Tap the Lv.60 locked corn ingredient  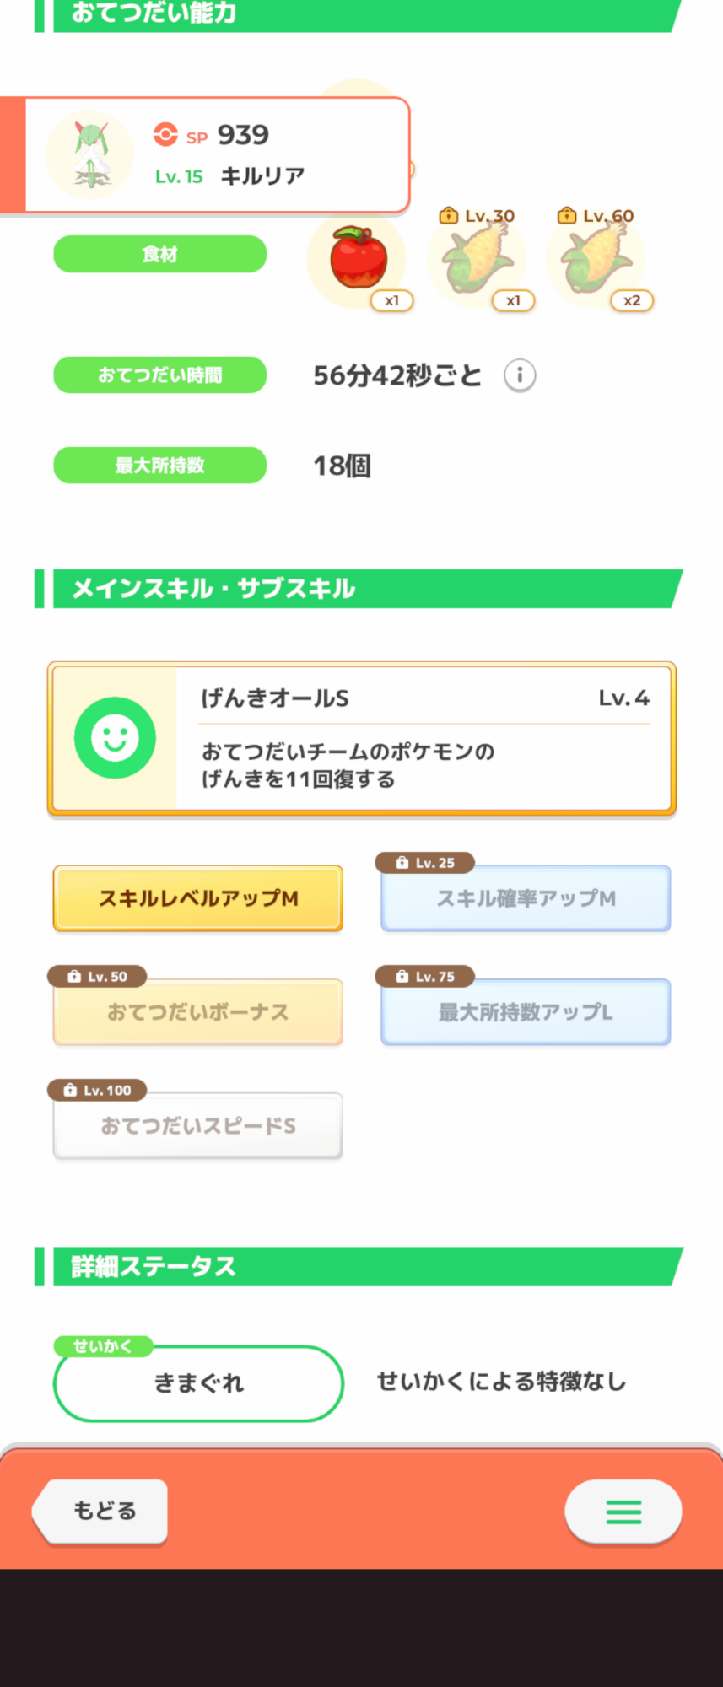(596, 258)
